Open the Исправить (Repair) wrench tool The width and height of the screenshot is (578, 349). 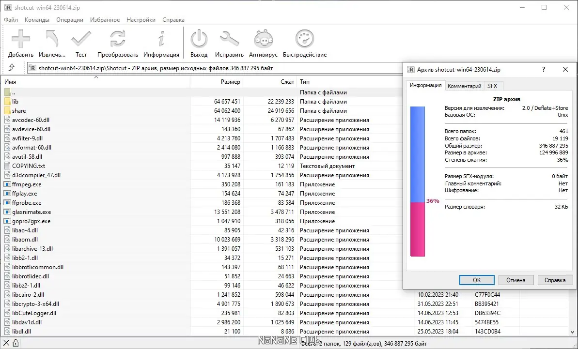(x=229, y=39)
